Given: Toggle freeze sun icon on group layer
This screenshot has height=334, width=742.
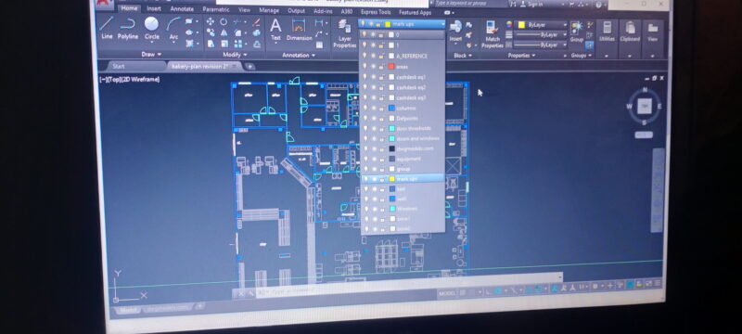Looking at the screenshot, I should pyautogui.click(x=374, y=169).
